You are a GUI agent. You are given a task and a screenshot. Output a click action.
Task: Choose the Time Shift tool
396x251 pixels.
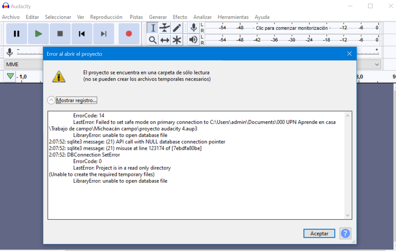pyautogui.click(x=164, y=40)
